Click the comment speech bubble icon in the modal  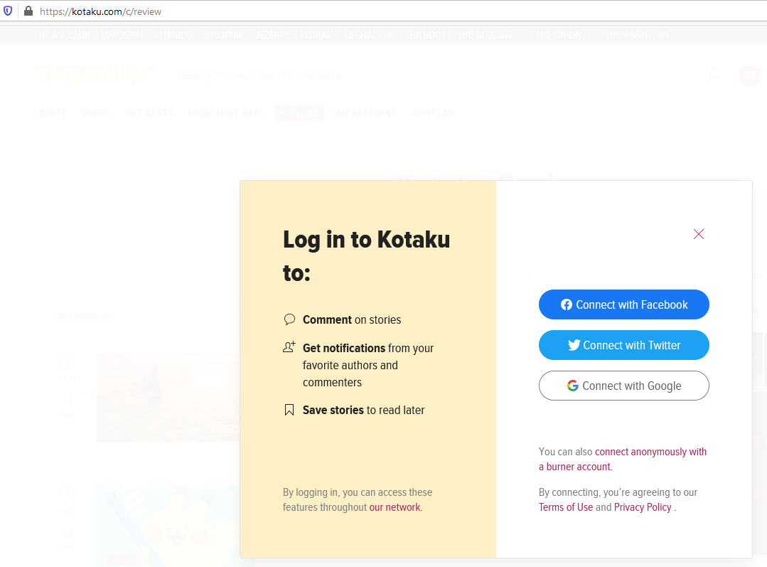tap(289, 319)
